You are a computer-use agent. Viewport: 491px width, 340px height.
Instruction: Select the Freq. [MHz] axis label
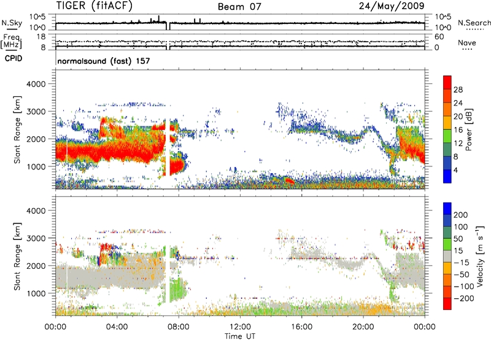[x=11, y=42]
